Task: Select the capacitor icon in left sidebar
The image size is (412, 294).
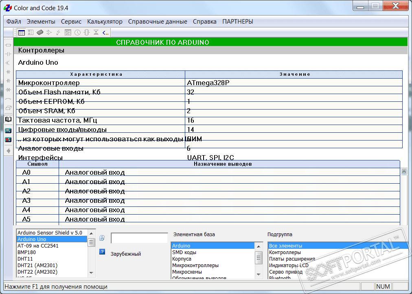Action: (x=9, y=54)
